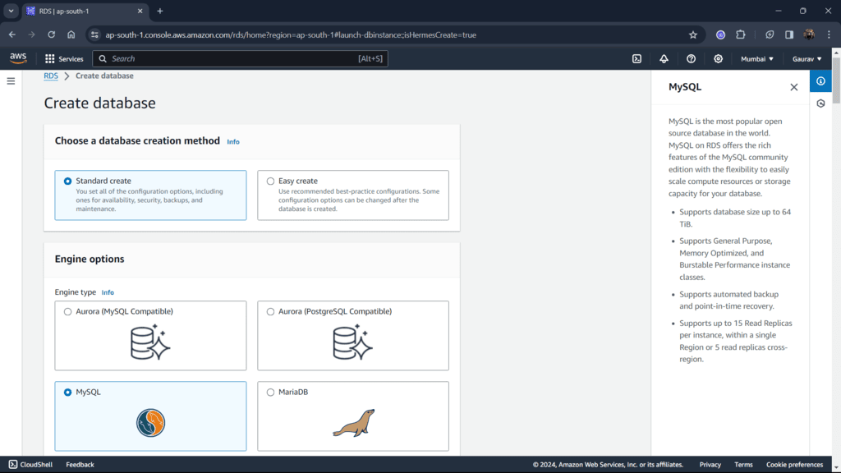
Task: Close the RDS ap-south-1 tab
Action: click(x=140, y=11)
